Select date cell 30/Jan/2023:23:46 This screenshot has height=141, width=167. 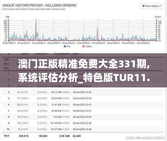tap(82, 129)
